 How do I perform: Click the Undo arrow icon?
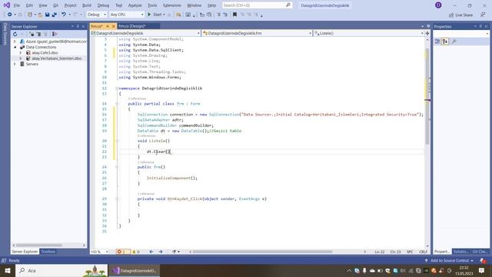coord(64,15)
